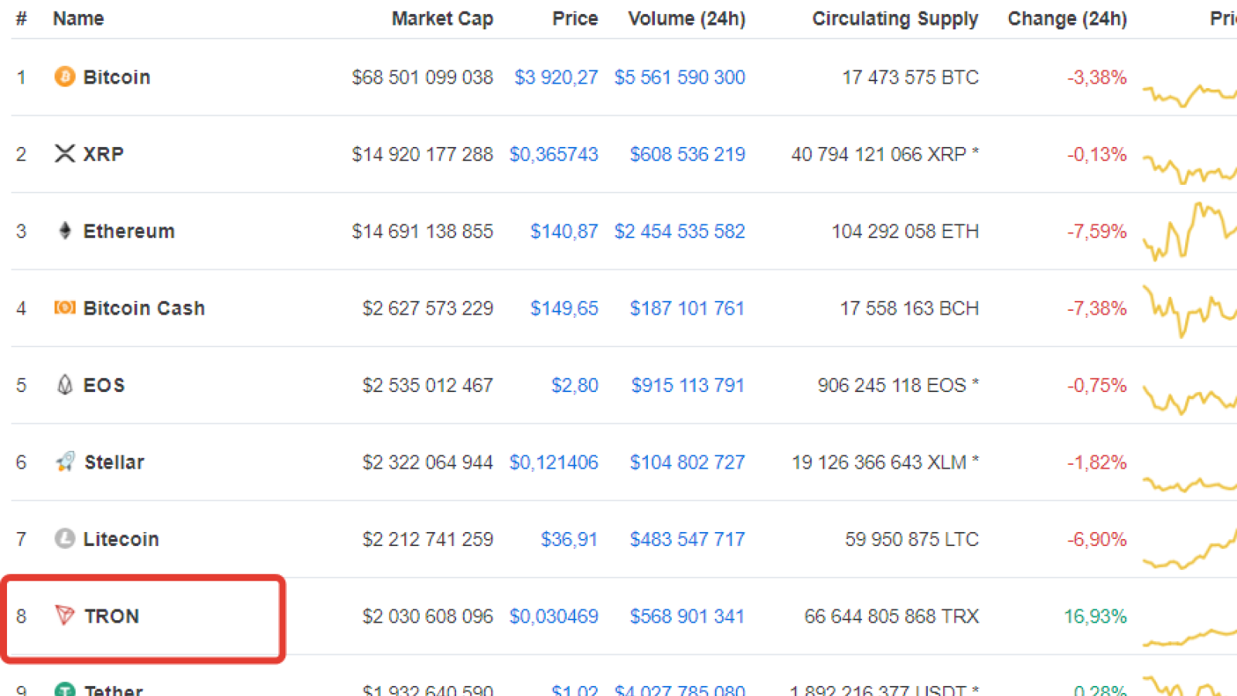Viewport: 1237px width, 696px height.
Task: Click the Bitcoin coin logo icon
Action: point(65,77)
